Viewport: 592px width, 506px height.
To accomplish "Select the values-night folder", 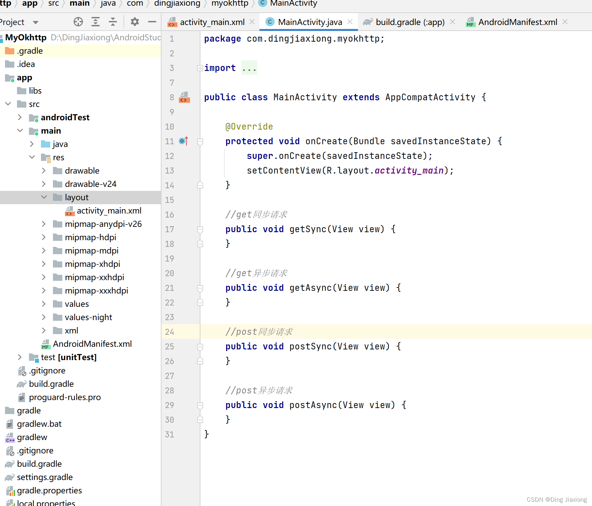I will point(80,317).
